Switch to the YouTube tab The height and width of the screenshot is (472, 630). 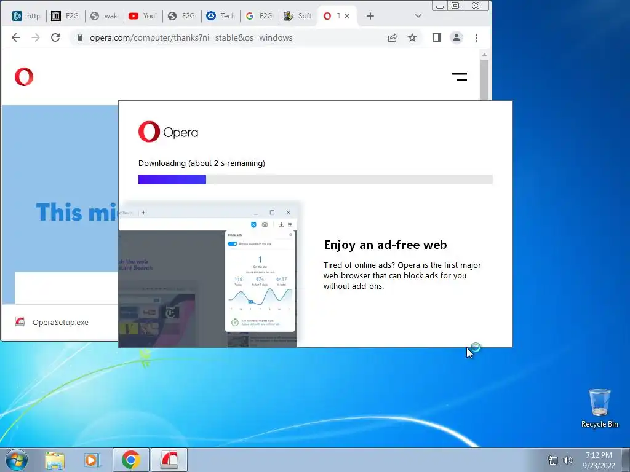click(x=143, y=16)
